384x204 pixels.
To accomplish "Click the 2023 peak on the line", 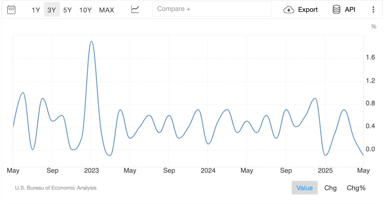I will click(91, 42).
